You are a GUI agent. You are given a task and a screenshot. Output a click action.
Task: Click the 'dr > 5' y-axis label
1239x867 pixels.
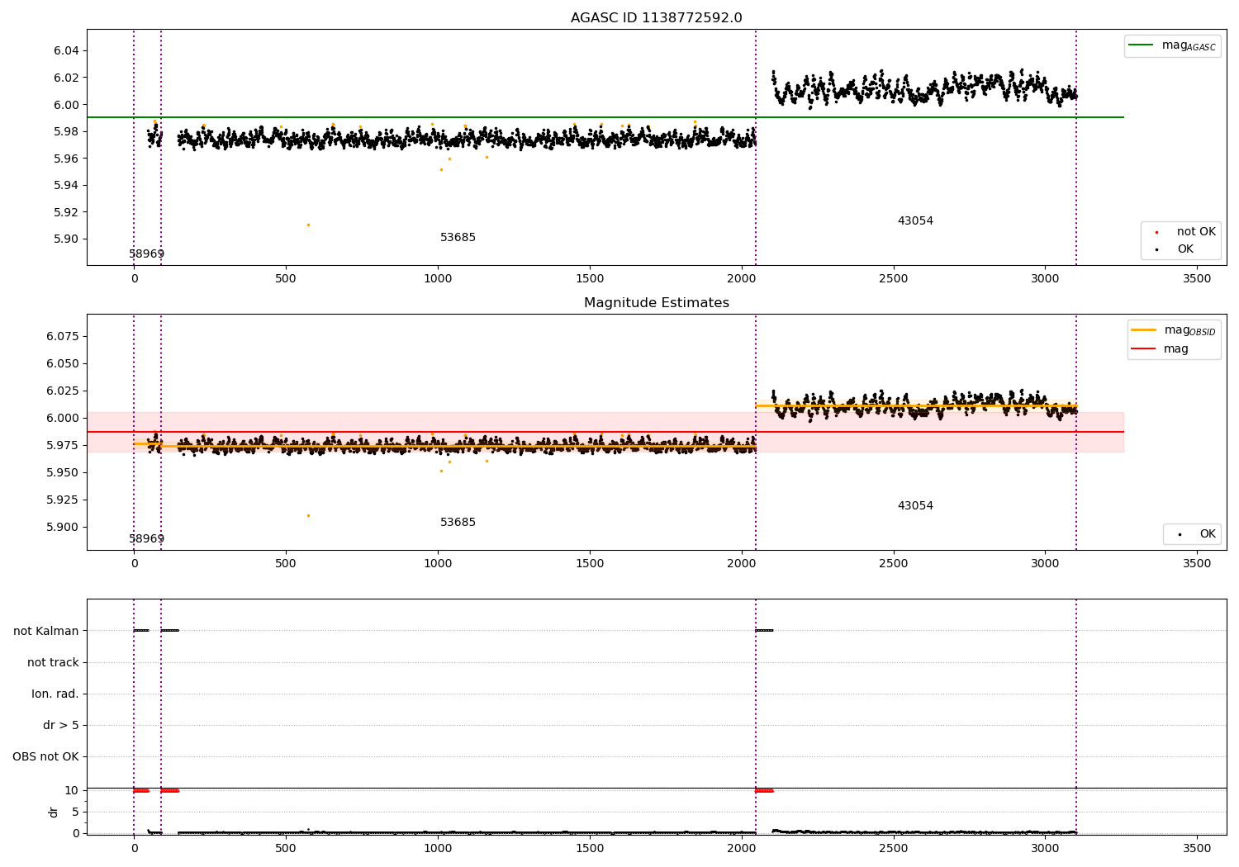coord(61,726)
